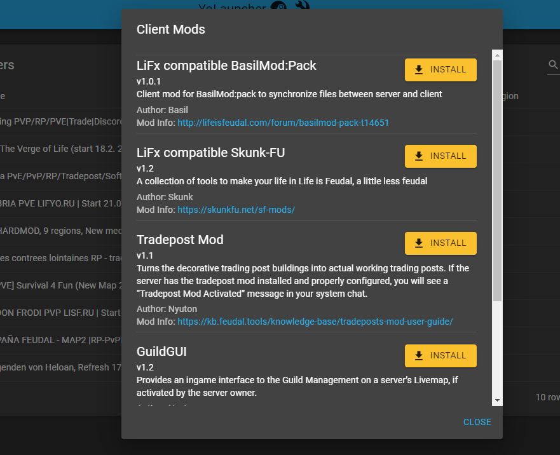Click version "v1.1" under Tradepost Mod
The height and width of the screenshot is (455, 560).
point(145,255)
